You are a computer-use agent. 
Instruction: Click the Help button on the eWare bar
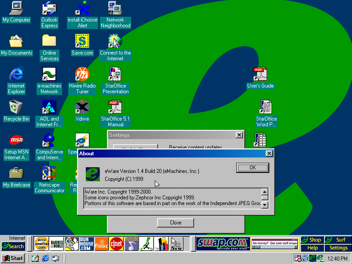312,248
